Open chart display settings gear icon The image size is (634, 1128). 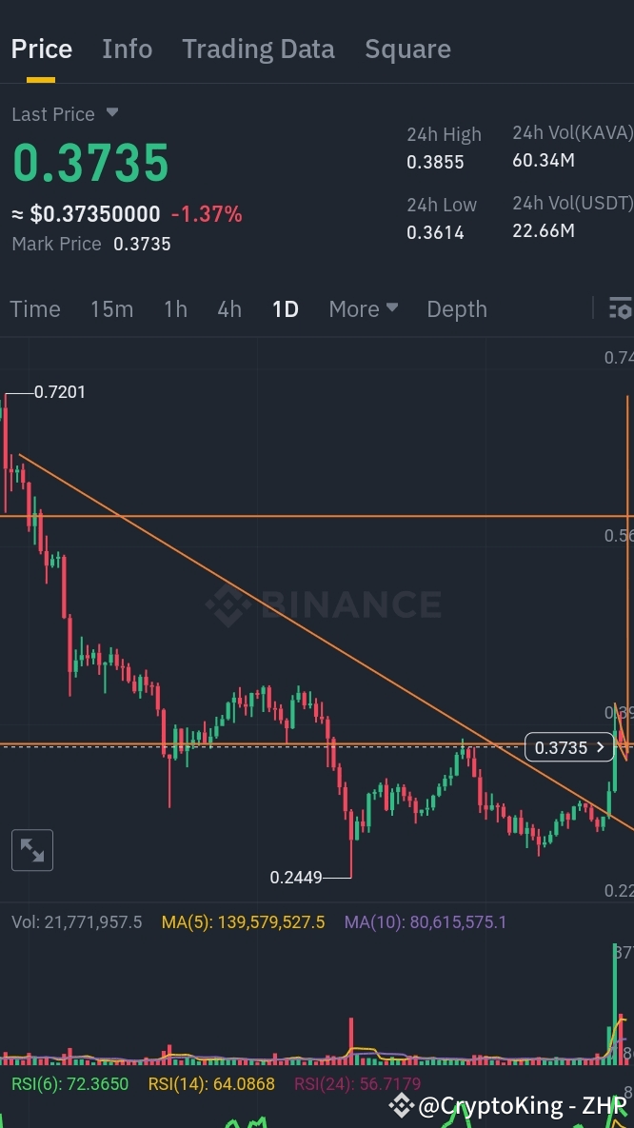pyautogui.click(x=621, y=308)
